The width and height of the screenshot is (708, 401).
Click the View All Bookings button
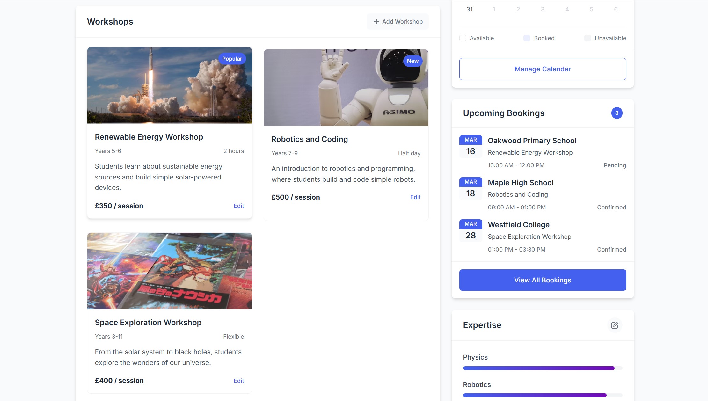(543, 280)
